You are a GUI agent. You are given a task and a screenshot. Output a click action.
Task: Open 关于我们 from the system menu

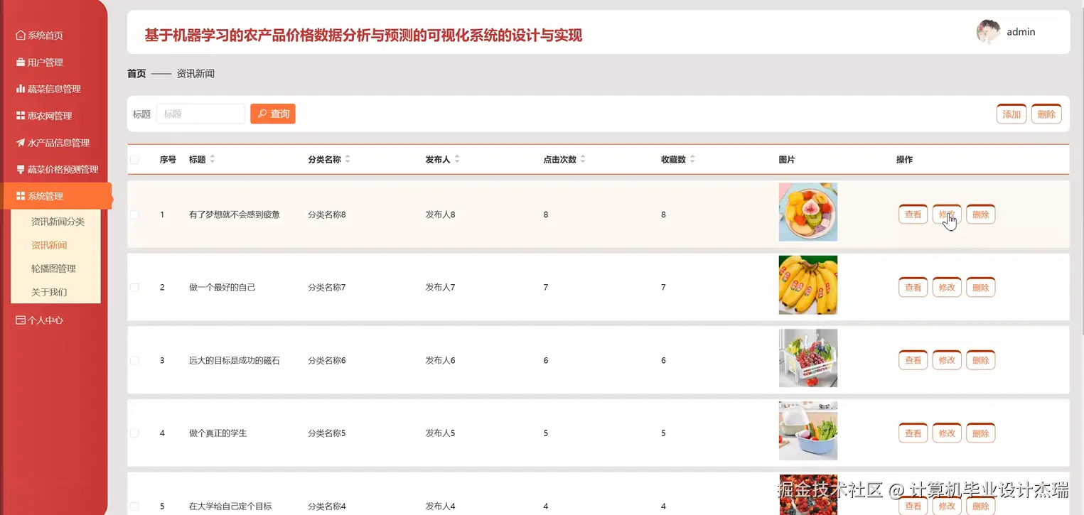(49, 292)
